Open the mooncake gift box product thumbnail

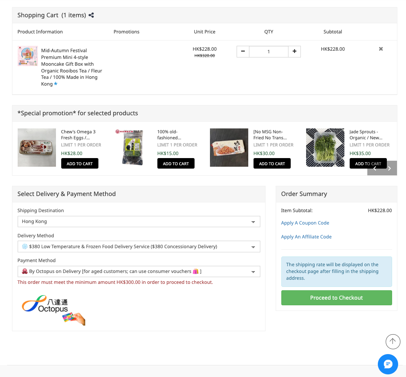pos(28,56)
